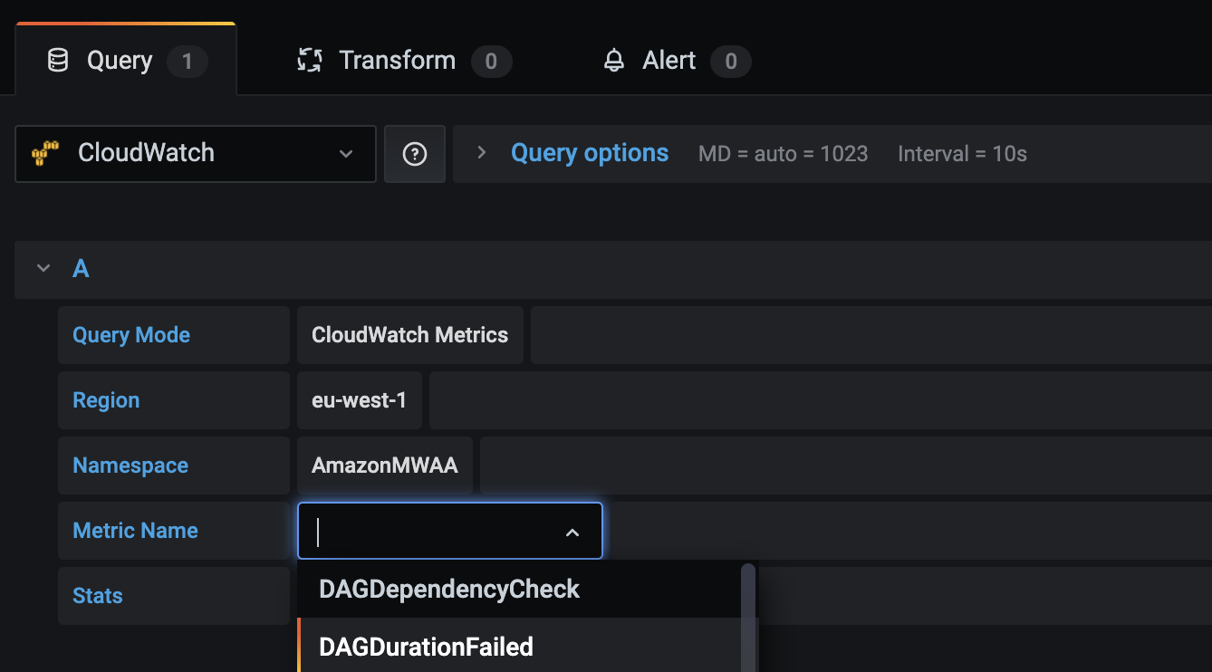
Task: Choose DAGDurationFailed metric option
Action: coord(519,646)
